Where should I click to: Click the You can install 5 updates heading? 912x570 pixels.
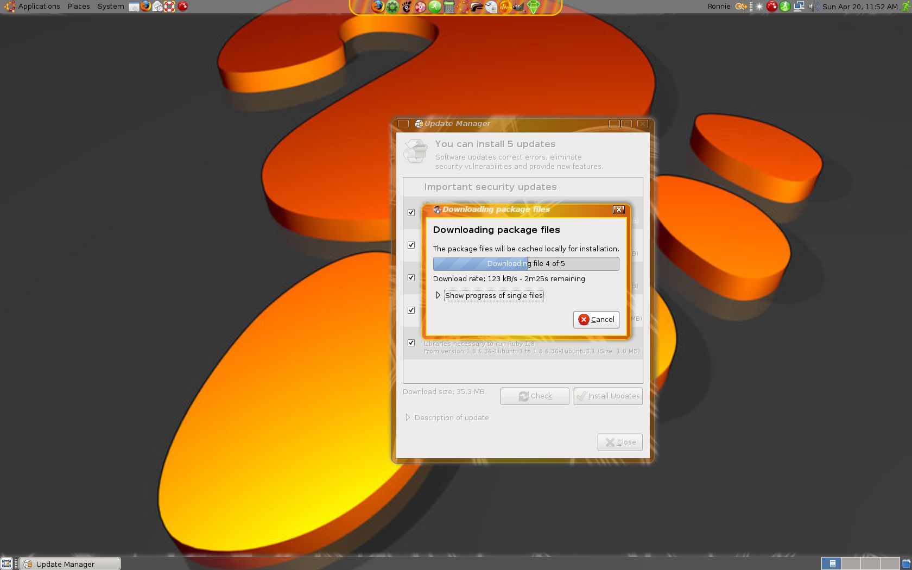tap(495, 144)
